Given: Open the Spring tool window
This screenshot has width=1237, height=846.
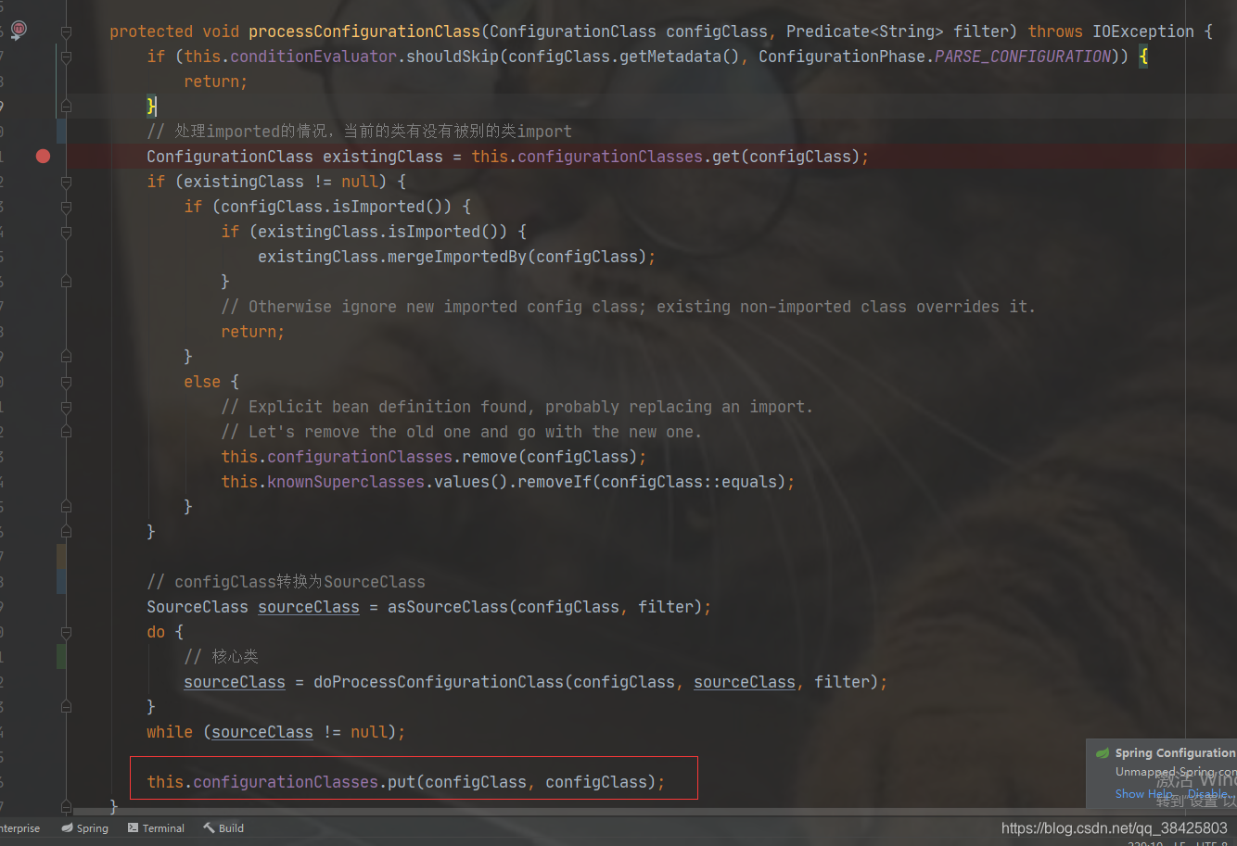Looking at the screenshot, I should (x=84, y=828).
